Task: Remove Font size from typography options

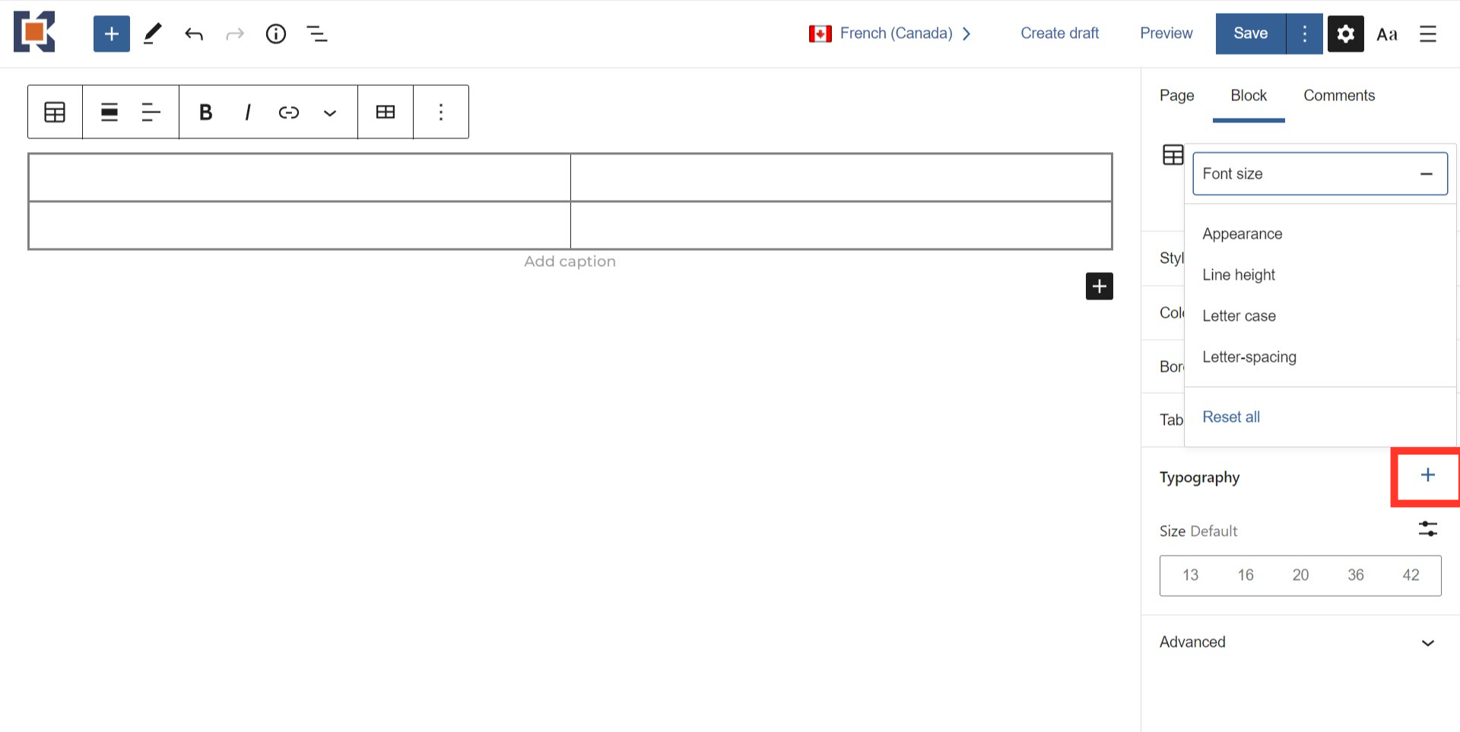Action: point(1320,173)
